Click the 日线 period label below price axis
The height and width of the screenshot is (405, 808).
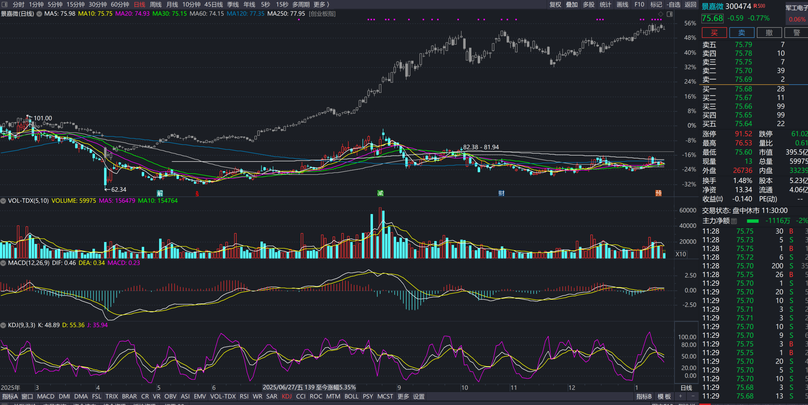pyautogui.click(x=686, y=388)
